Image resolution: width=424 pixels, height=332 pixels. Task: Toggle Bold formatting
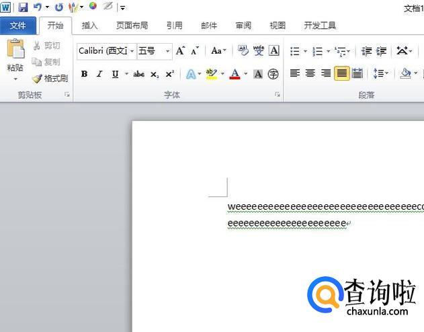click(84, 74)
